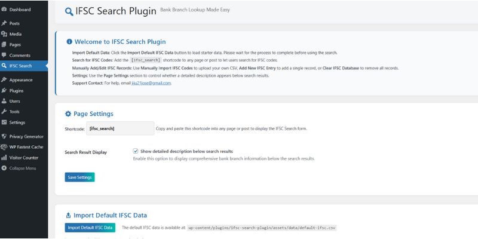
Task: Click Import Default IFSC Data button
Action: [90, 228]
